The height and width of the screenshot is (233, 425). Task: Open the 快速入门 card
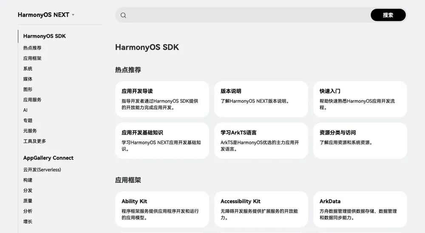(x=360, y=99)
